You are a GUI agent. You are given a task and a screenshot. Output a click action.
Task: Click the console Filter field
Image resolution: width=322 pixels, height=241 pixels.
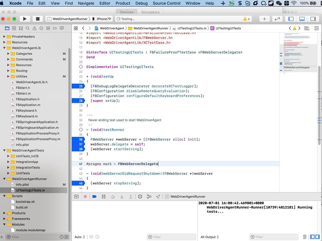pyautogui.click(x=274, y=237)
